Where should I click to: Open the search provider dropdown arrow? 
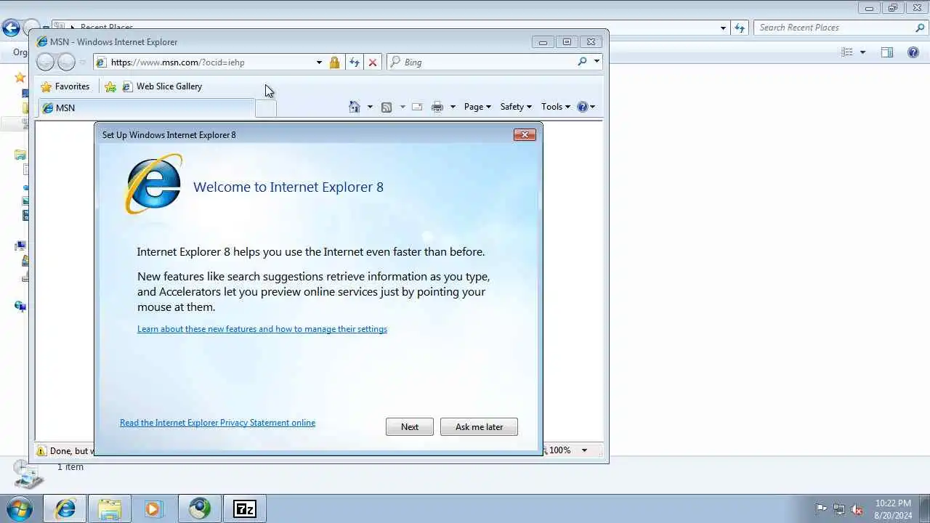pyautogui.click(x=597, y=62)
